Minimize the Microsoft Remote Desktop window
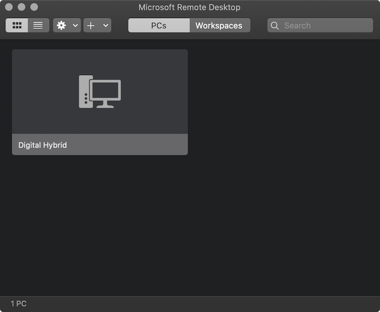The height and width of the screenshot is (312, 380). pyautogui.click(x=22, y=7)
